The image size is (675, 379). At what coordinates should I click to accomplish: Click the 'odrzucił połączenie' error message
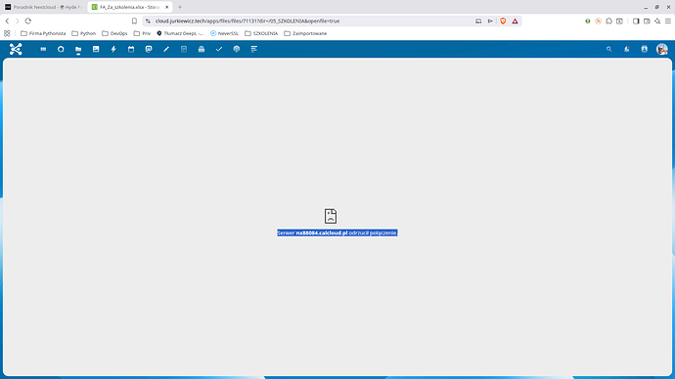coord(337,232)
